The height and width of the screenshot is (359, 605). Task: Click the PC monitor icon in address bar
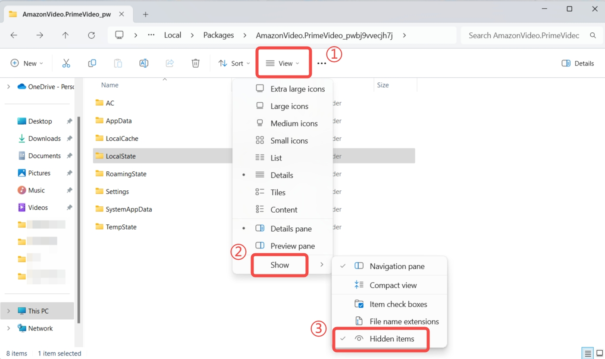[x=119, y=35]
